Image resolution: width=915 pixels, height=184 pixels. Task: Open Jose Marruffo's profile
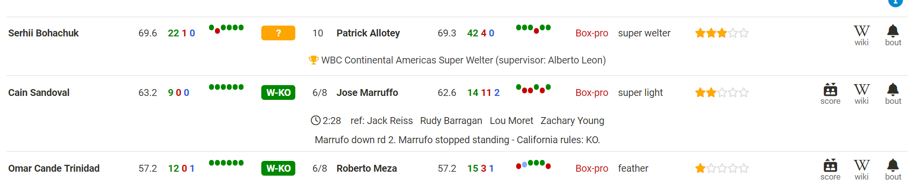[x=367, y=92]
